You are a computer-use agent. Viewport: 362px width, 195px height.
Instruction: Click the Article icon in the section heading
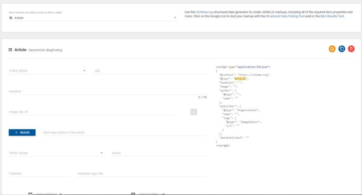(11, 50)
